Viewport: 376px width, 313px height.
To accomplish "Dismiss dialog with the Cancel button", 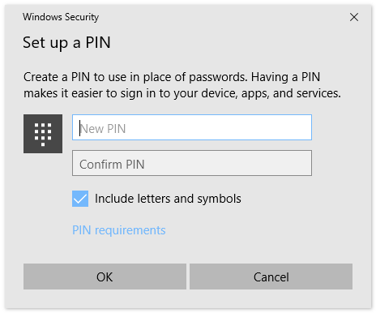I will pos(271,277).
